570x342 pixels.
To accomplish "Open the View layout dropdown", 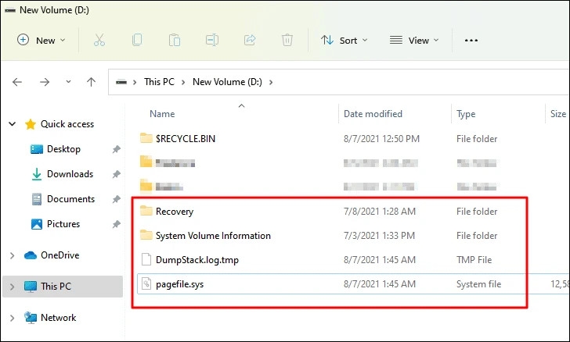I will click(x=414, y=41).
